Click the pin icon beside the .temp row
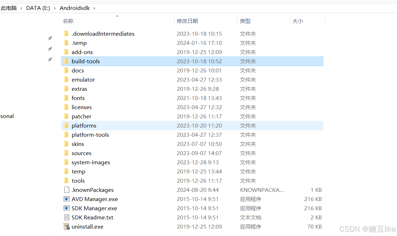397x236 pixels. 50,49
